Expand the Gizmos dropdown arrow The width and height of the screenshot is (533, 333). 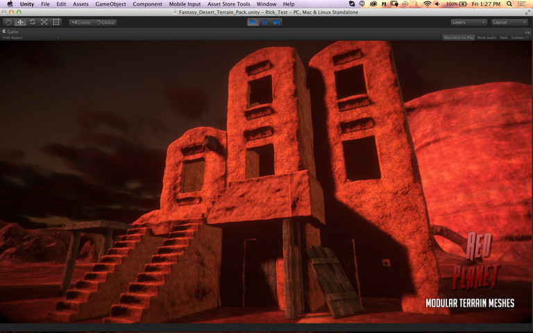[527, 37]
